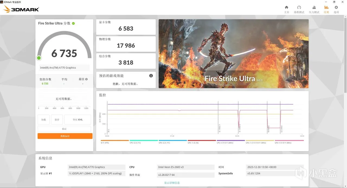The image size is (347, 188).
Task: Open the Stress Tests (压力测试) bar icon
Action: (x=314, y=8)
